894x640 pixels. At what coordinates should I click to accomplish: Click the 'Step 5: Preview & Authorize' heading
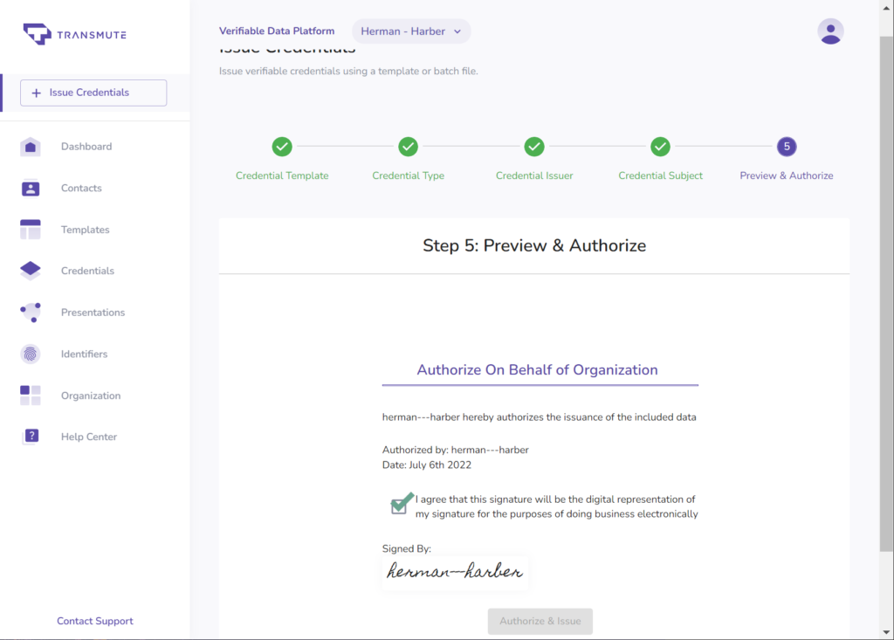tap(534, 245)
